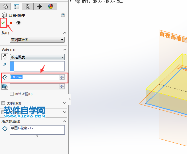This screenshot has width=187, height=154.
Task: Toggle detailed preview eye icon
Action: click(19, 22)
